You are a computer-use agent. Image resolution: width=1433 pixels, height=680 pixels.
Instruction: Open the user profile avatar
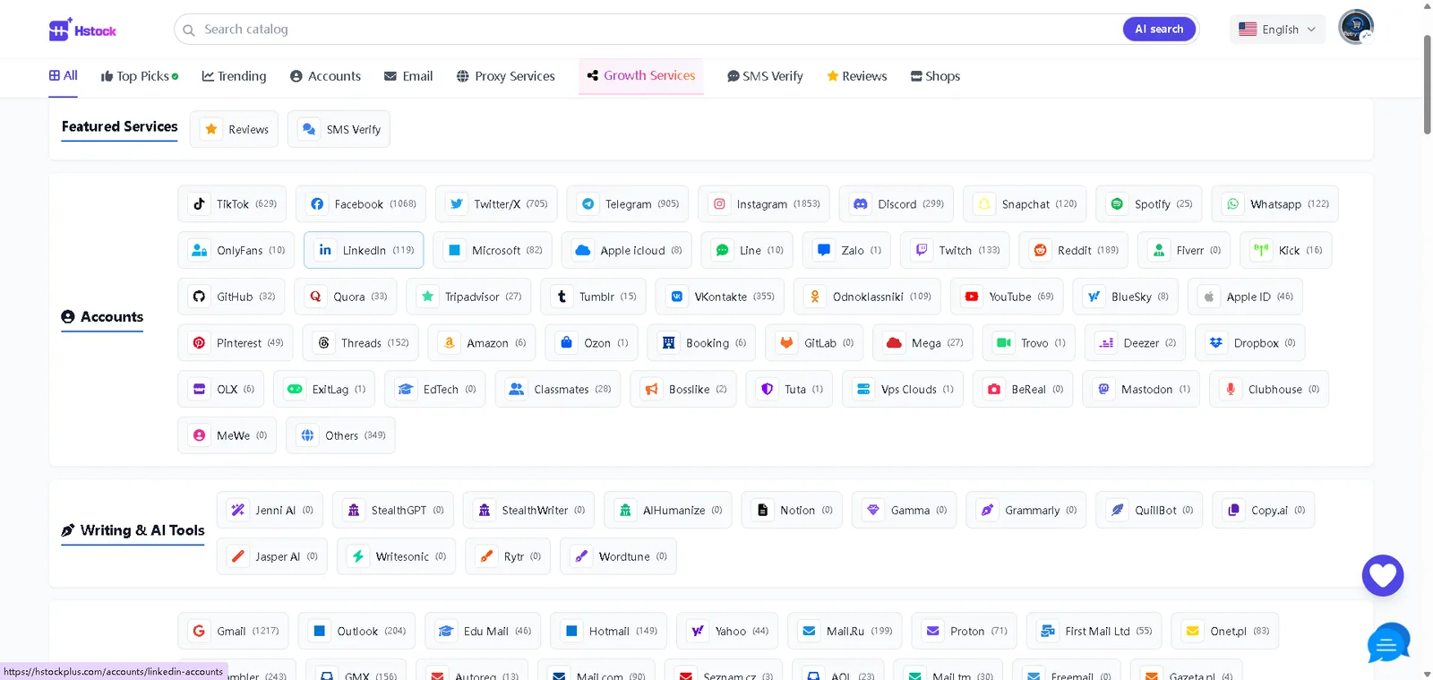coord(1356,27)
